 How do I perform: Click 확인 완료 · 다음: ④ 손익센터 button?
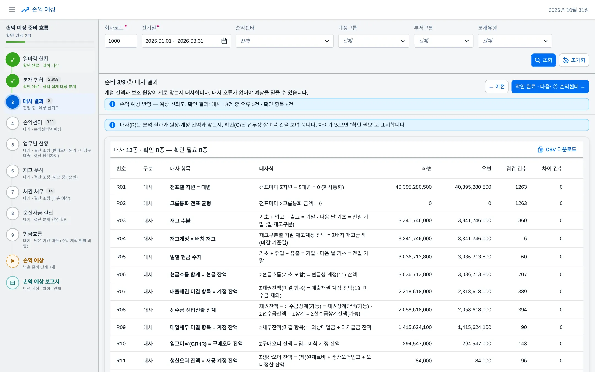[550, 87]
